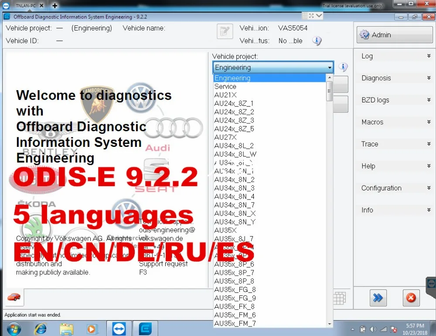436x336 pixels.
Task: Click the list scrollbar down arrow
Action: tap(330, 324)
